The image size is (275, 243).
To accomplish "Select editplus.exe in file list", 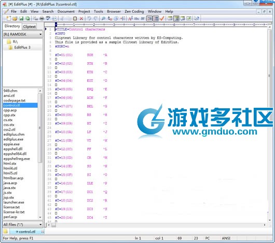I will point(13,139).
